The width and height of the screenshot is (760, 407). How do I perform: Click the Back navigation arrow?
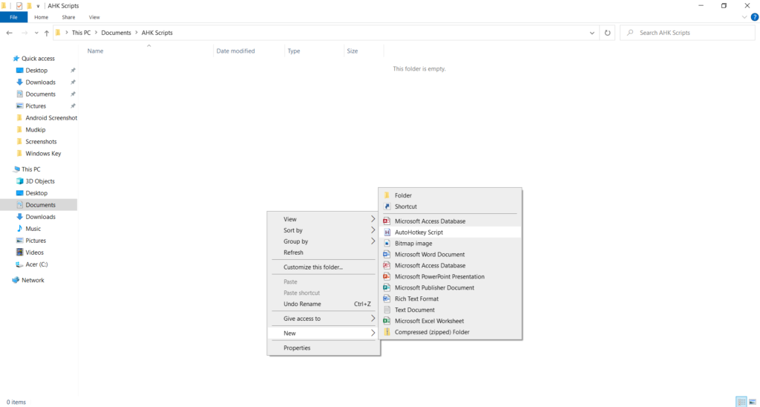pos(9,33)
